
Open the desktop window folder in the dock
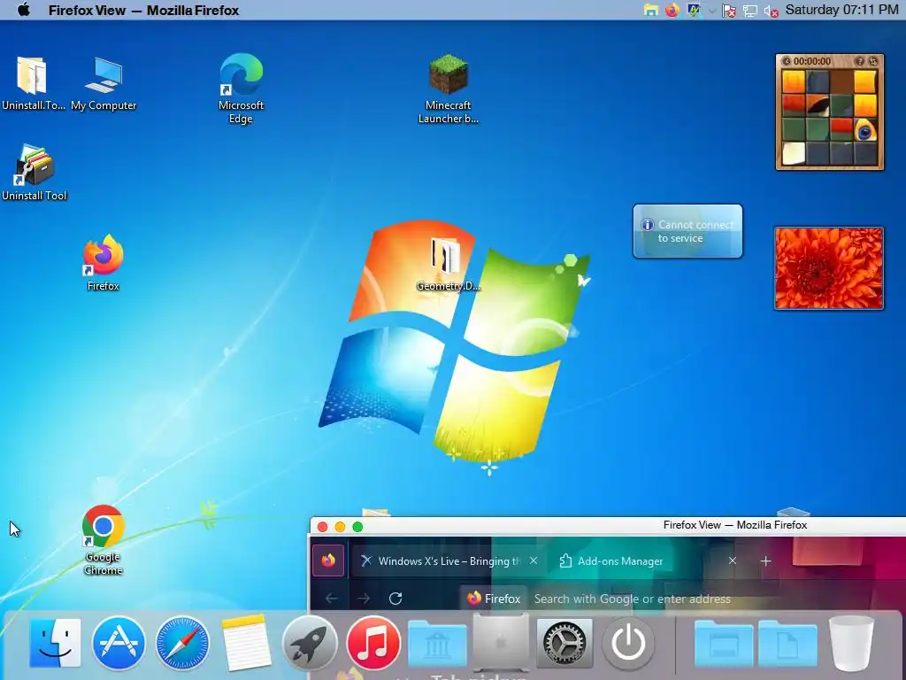coord(724,644)
